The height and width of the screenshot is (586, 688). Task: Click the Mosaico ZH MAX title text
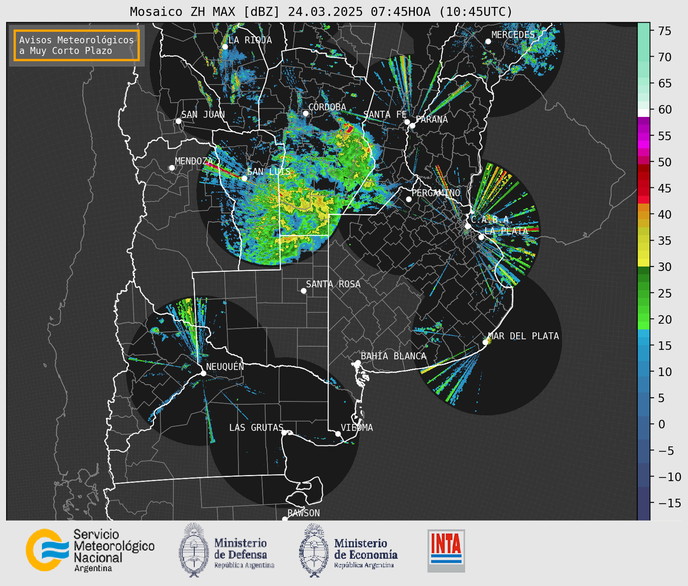321,12
